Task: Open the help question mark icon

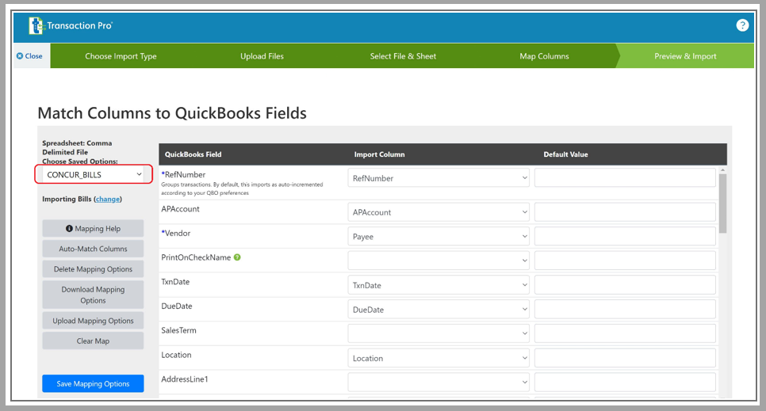Action: [742, 25]
